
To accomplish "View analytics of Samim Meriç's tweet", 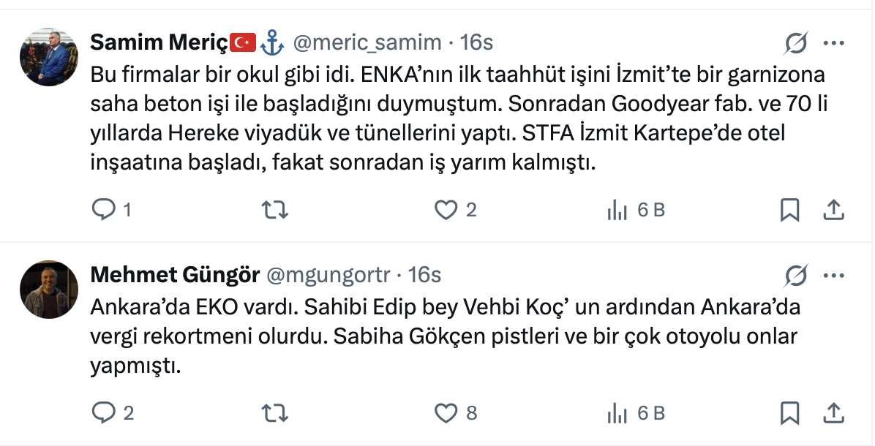I will pyautogui.click(x=618, y=211).
